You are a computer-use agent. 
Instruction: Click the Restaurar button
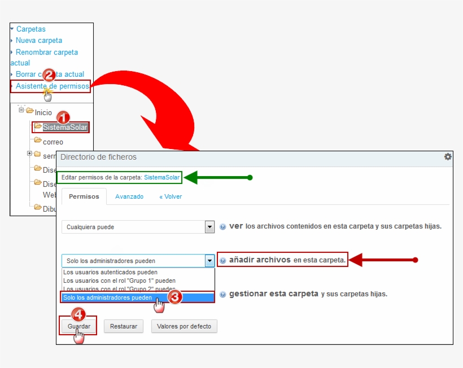(x=124, y=326)
